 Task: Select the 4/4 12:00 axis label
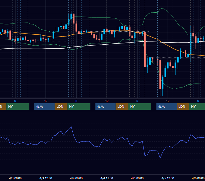pyautogui.click(x=107, y=178)
